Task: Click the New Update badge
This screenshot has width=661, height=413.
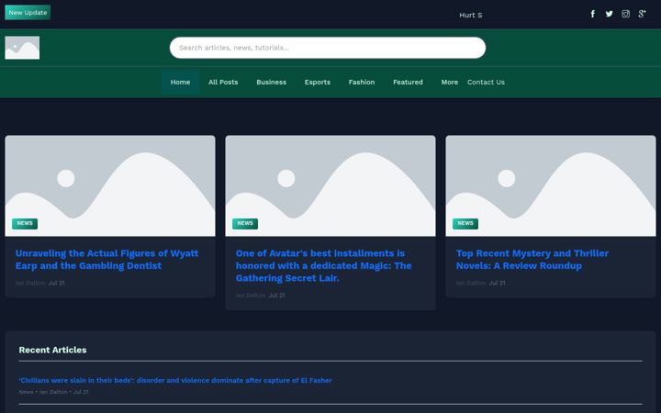Action: [x=28, y=13]
